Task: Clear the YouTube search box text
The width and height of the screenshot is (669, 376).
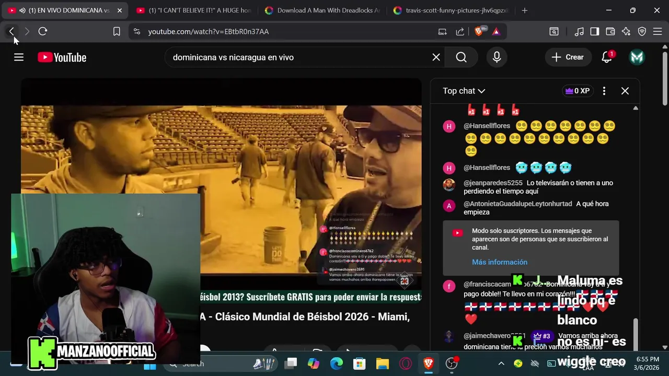Action: click(x=436, y=57)
